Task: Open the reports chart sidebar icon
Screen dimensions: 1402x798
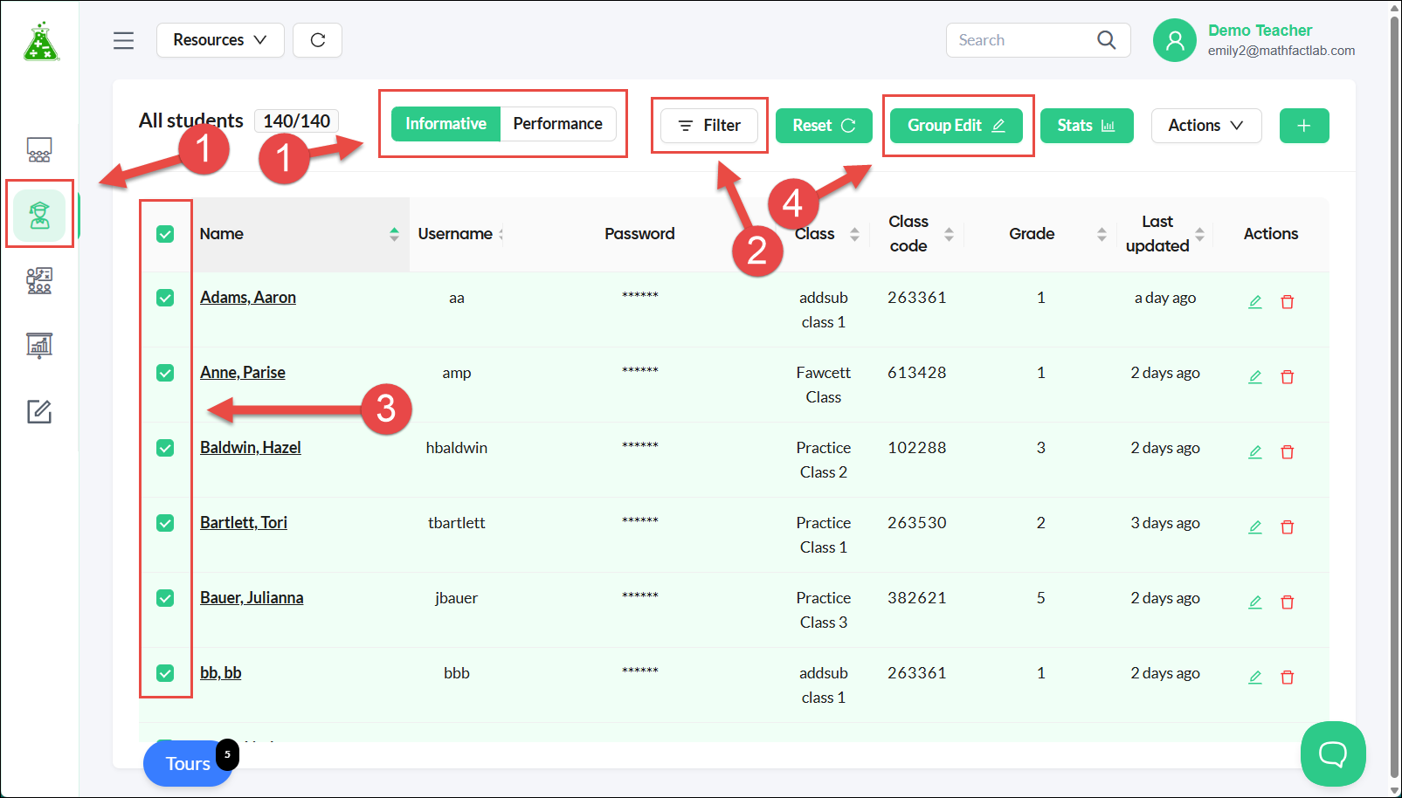Action: pos(39,346)
